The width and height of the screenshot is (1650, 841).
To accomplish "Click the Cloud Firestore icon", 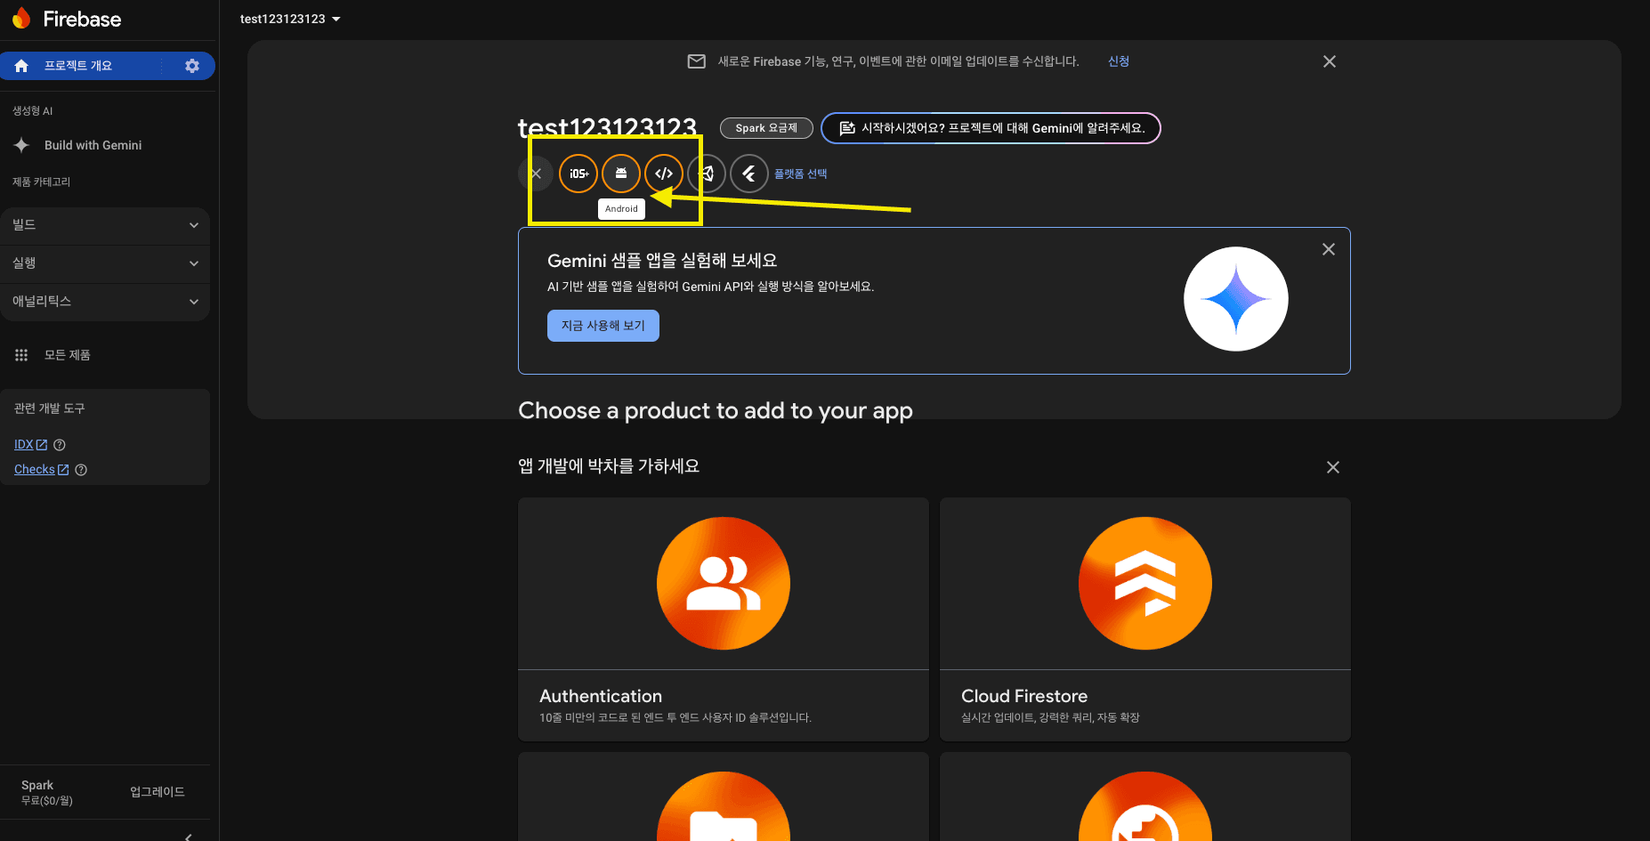I will click(1145, 584).
